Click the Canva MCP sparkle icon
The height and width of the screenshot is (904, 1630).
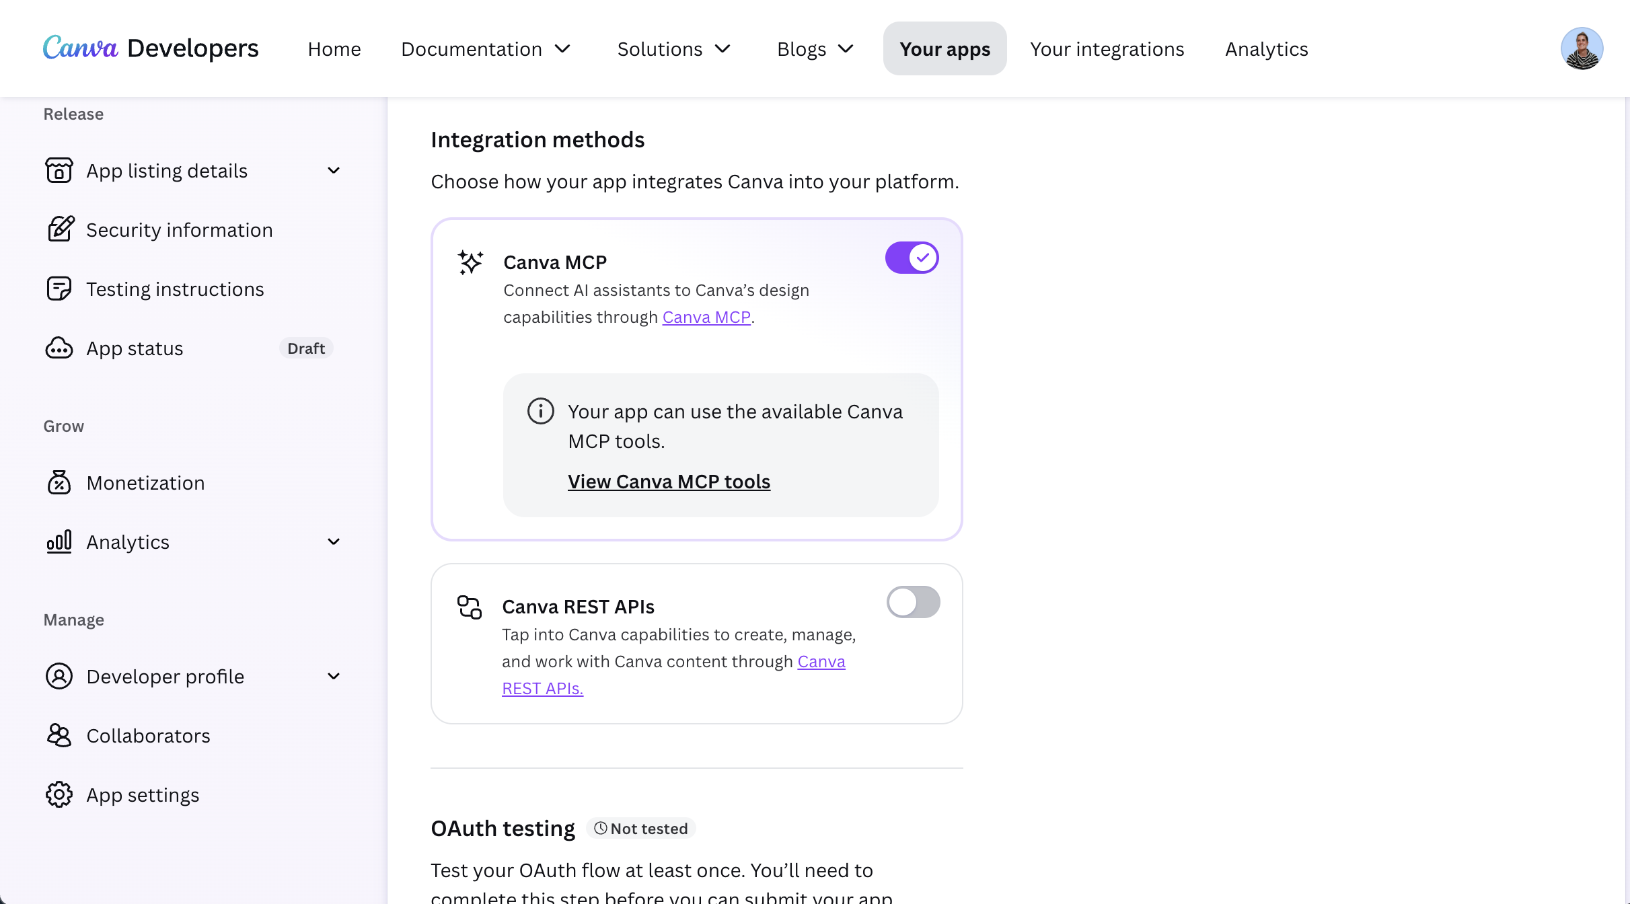(x=470, y=262)
